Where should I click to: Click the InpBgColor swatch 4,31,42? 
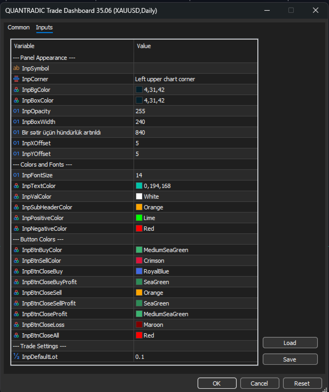[139, 90]
